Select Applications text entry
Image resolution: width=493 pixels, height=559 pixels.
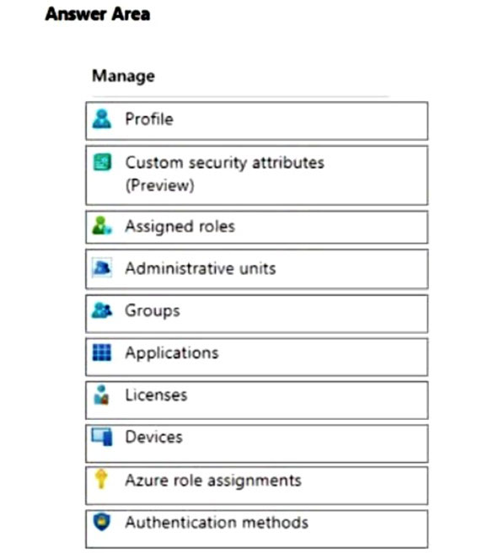coord(172,353)
